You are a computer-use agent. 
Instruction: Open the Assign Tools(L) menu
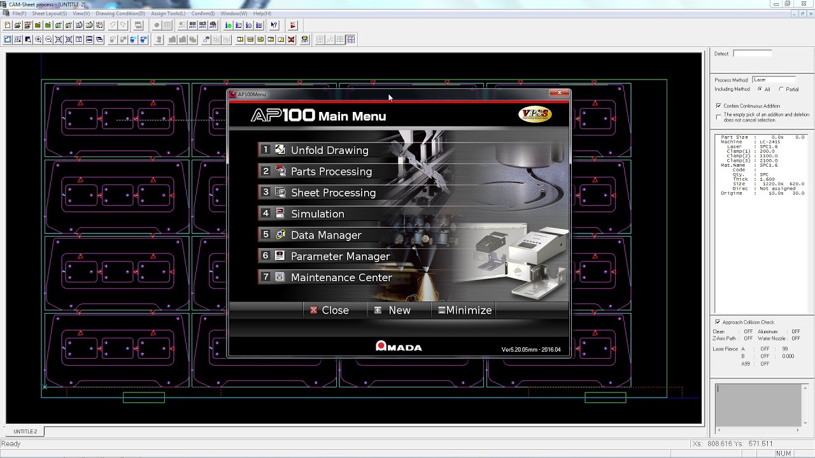(x=168, y=13)
